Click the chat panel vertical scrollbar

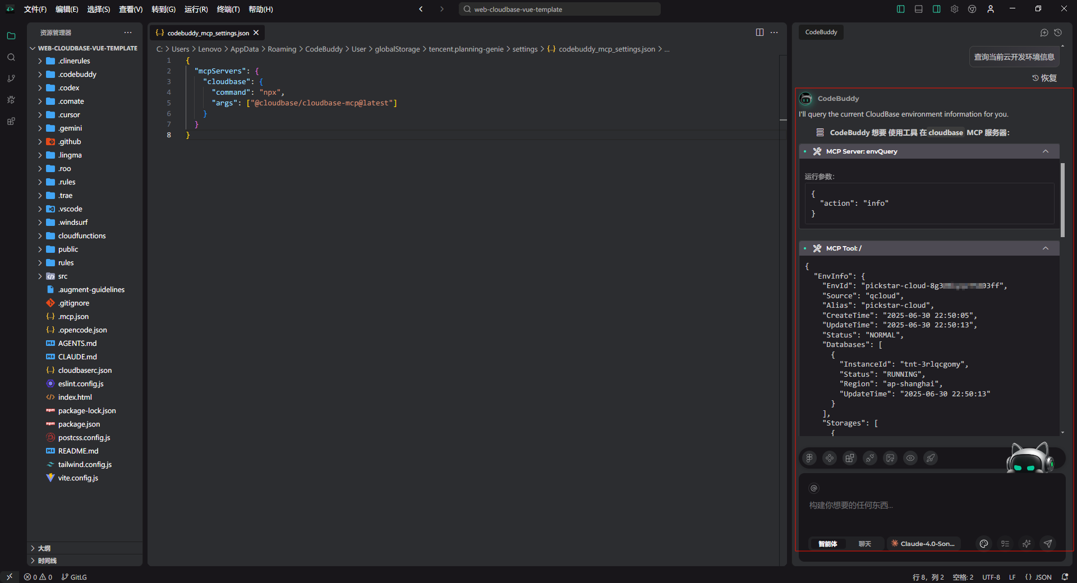[x=1062, y=200]
